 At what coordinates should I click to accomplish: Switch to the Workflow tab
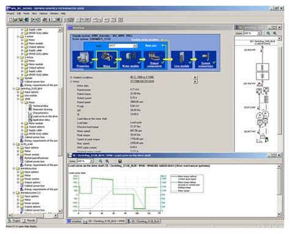coord(74,221)
